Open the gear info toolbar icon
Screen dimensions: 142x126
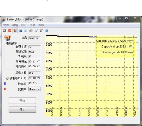pyautogui.click(x=20, y=31)
